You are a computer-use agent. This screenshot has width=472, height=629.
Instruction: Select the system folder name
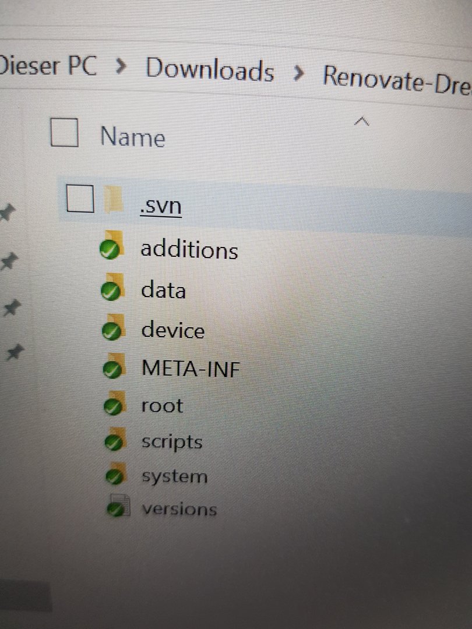(x=175, y=476)
